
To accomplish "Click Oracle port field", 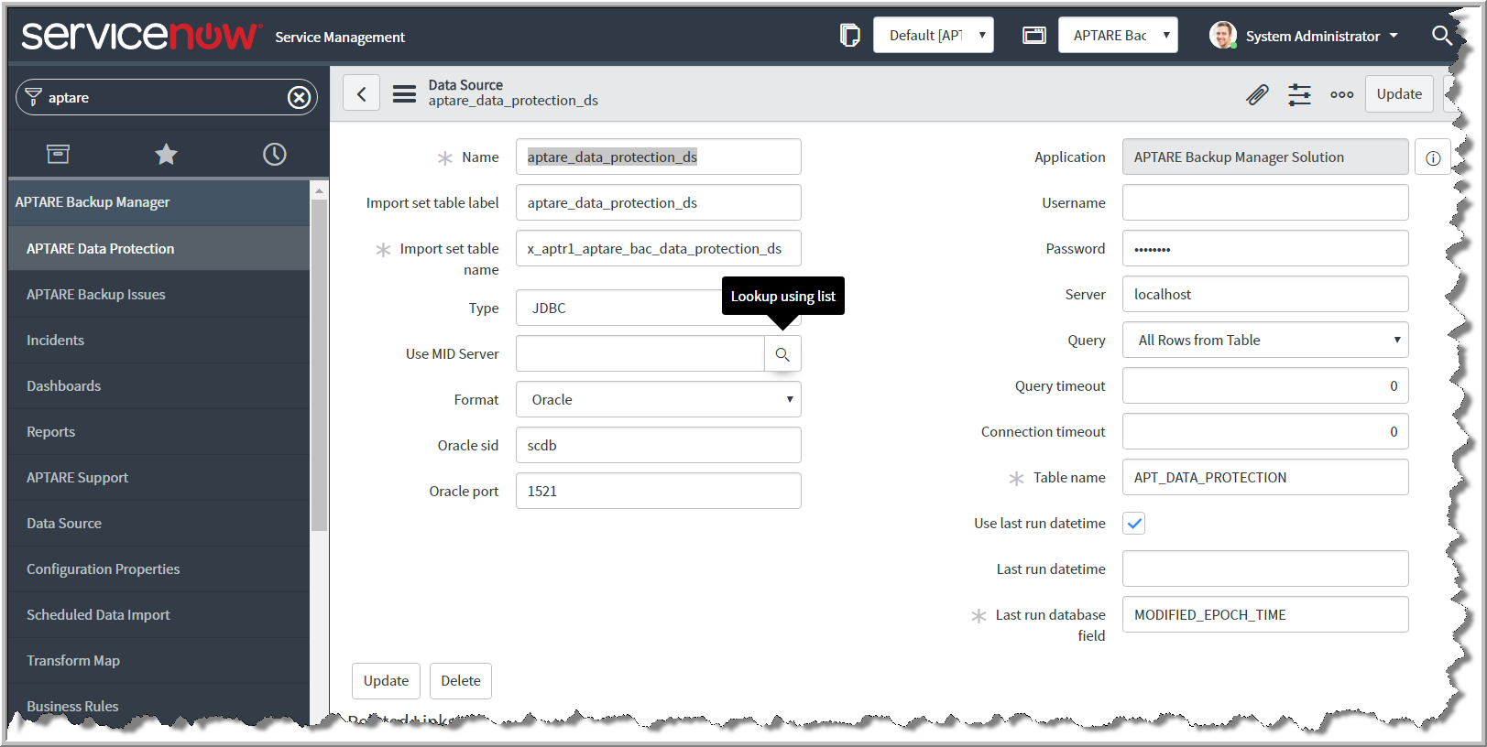I will (659, 491).
